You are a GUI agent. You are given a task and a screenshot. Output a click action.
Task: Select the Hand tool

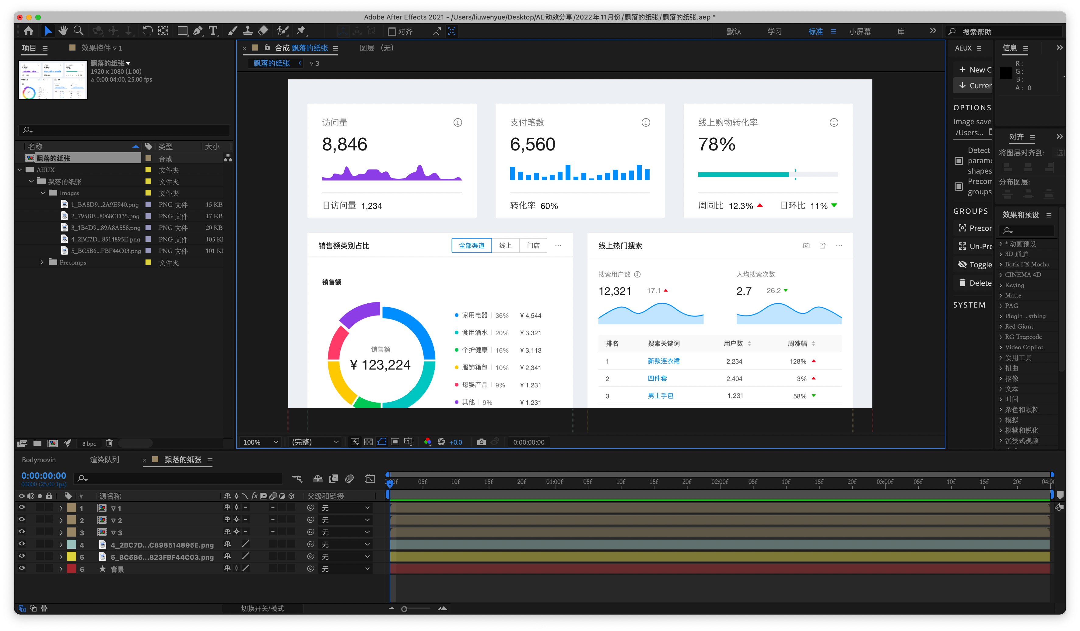click(63, 31)
